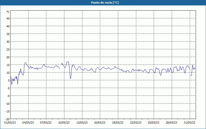Click the y-axis value 20
This screenshot has height=129, width=206.
pos(8,57)
